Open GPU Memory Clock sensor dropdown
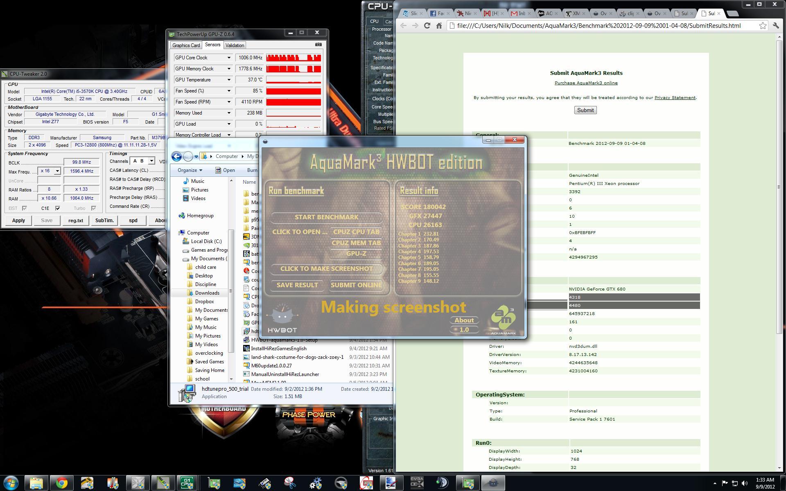This screenshot has height=491, width=786. [x=229, y=69]
